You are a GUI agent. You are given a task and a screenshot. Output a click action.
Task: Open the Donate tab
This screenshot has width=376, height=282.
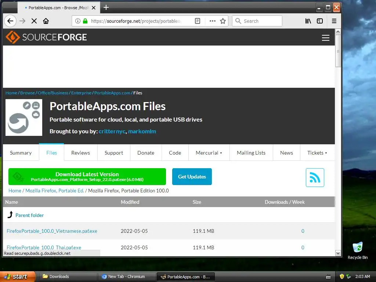[x=146, y=153]
